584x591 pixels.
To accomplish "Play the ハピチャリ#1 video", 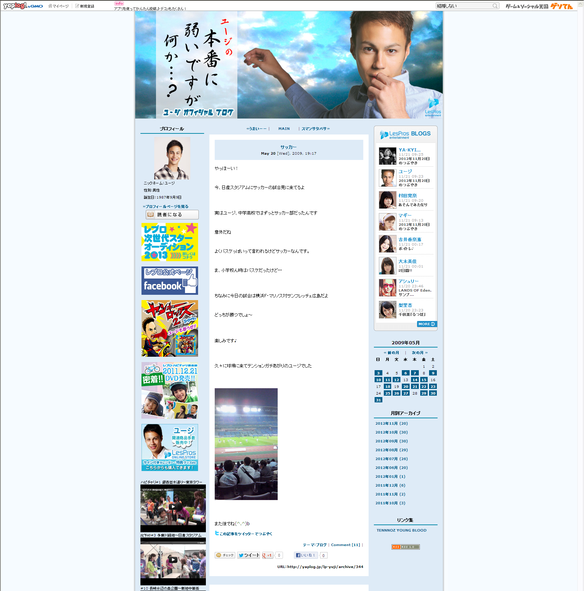I will tap(173, 507).
